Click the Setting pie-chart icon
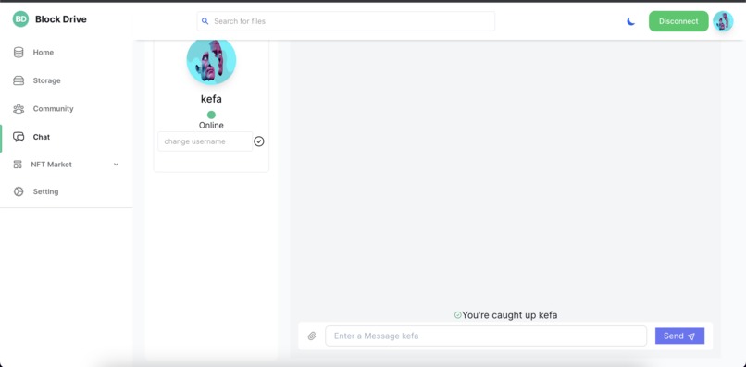This screenshot has height=367, width=746. point(19,191)
